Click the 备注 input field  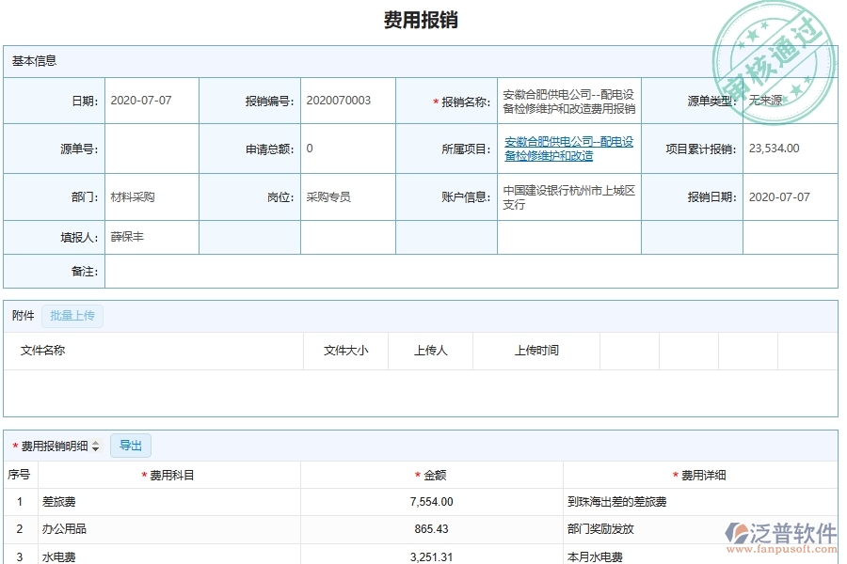tap(282, 272)
